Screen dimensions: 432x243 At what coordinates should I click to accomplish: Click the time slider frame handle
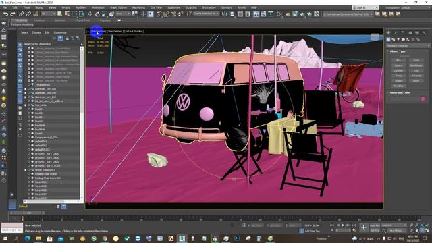[x=27, y=213]
